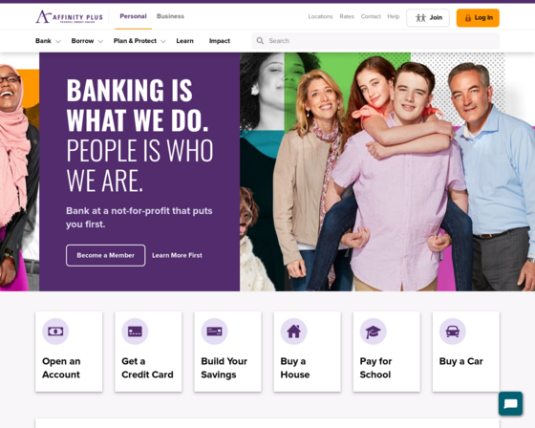Switch to the Business tab
Viewport: 535px width, 428px height.
tap(170, 16)
